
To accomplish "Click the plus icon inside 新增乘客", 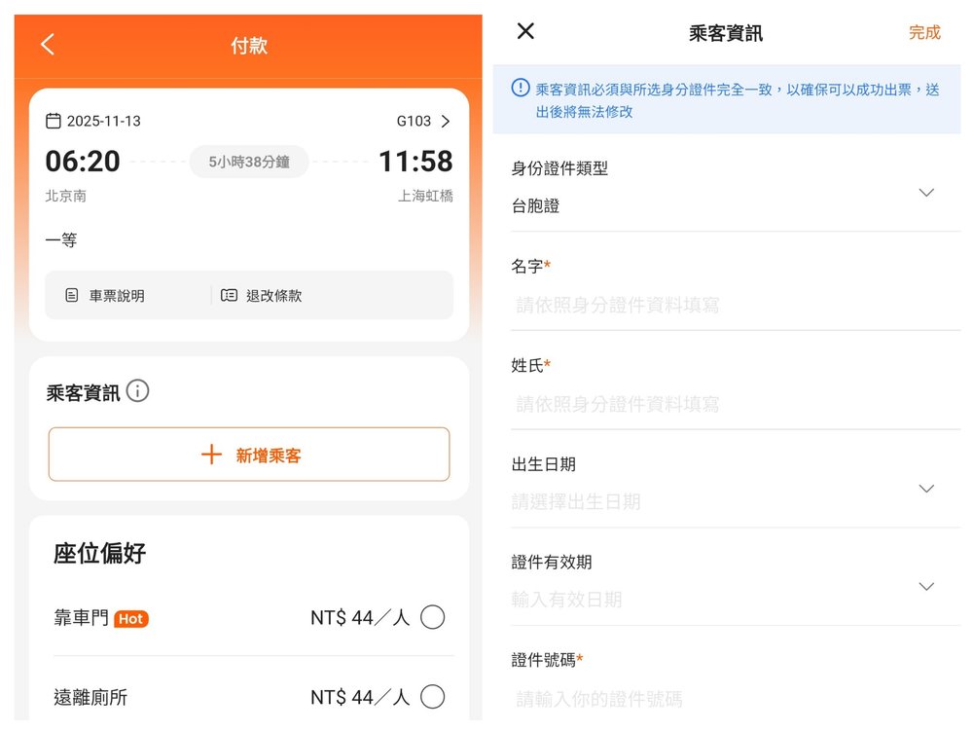I will [212, 454].
